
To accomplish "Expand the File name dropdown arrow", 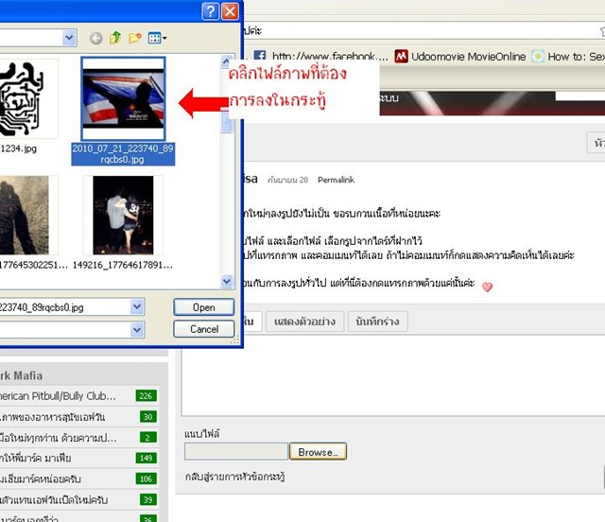I will coord(137,307).
